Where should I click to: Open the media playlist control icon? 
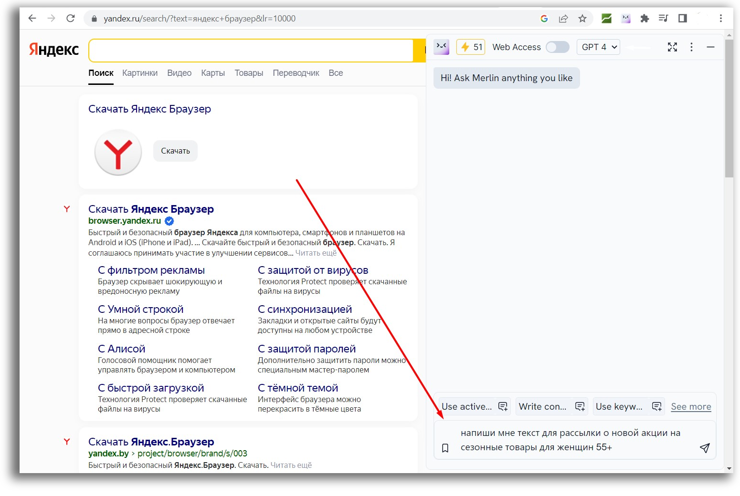tap(663, 19)
